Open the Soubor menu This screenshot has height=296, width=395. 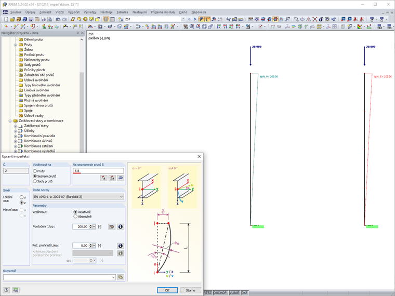coord(16,12)
